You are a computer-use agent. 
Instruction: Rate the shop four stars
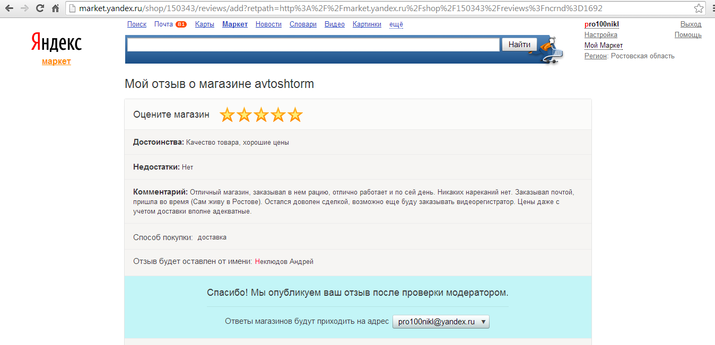[278, 114]
